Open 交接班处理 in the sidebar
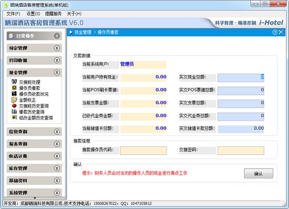 pyautogui.click(x=29, y=82)
